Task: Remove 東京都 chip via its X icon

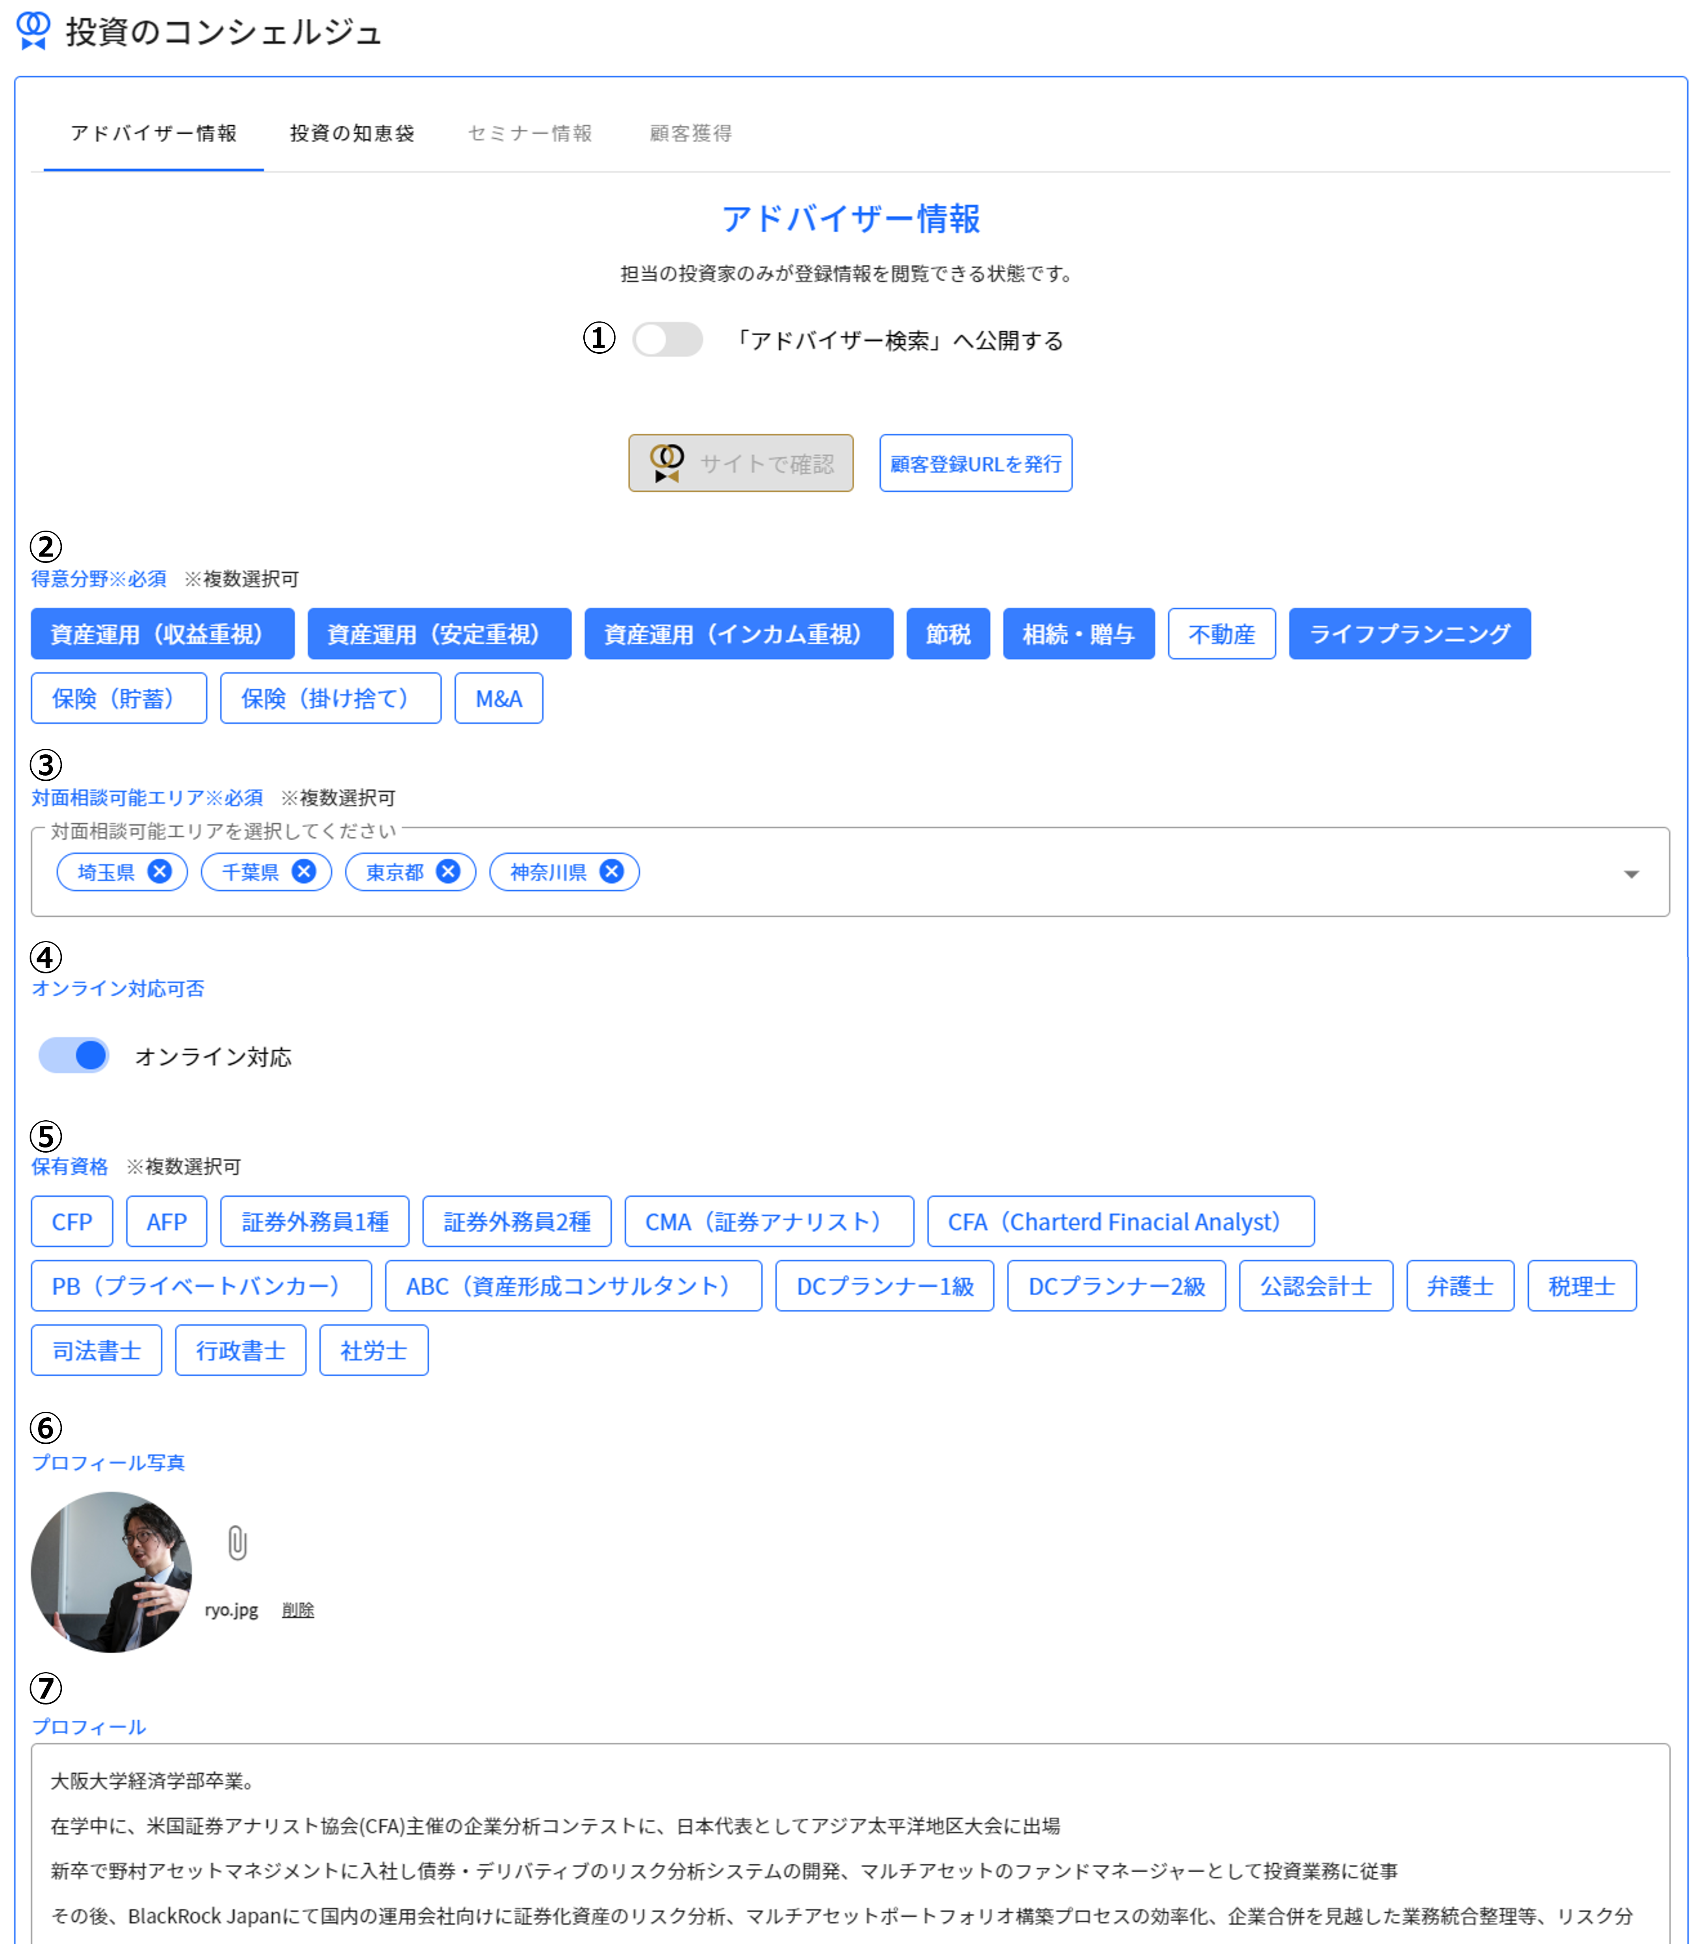Action: click(448, 871)
